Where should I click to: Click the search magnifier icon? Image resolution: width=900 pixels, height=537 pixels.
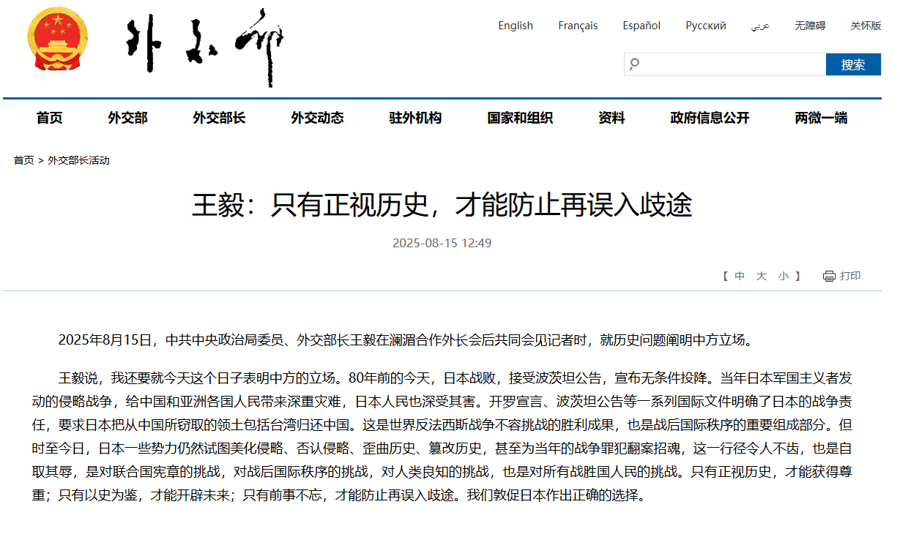pyautogui.click(x=634, y=64)
